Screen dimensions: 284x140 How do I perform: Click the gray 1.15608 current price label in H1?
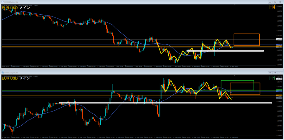click(x=279, y=97)
